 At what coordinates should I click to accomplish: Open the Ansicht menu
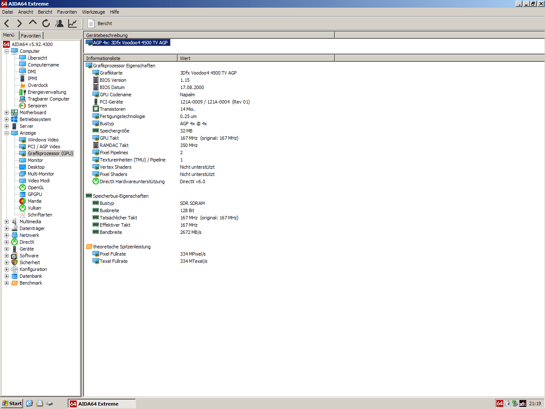pyautogui.click(x=26, y=12)
